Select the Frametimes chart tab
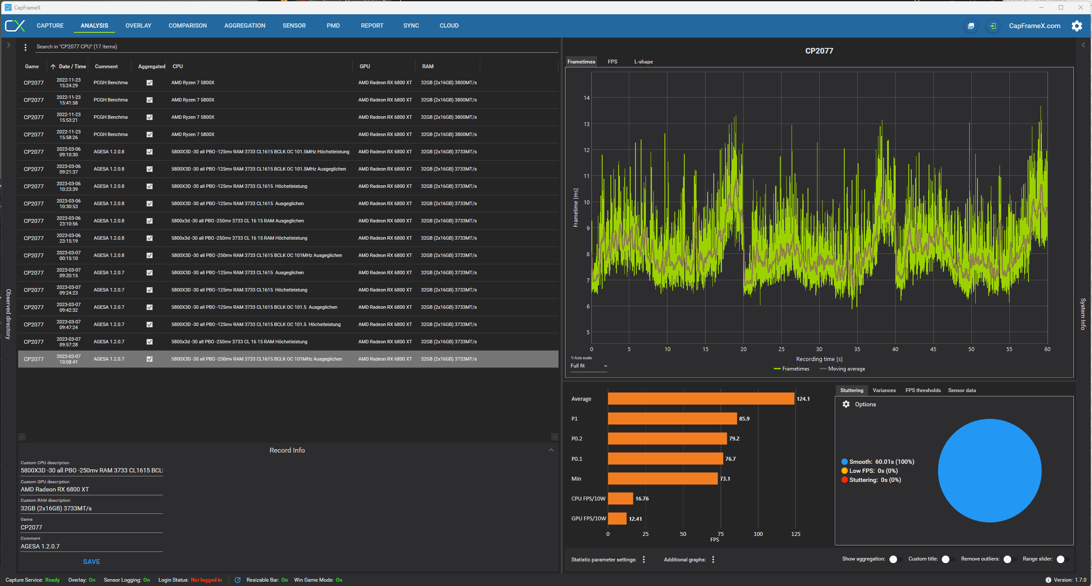This screenshot has width=1092, height=586. pos(581,62)
